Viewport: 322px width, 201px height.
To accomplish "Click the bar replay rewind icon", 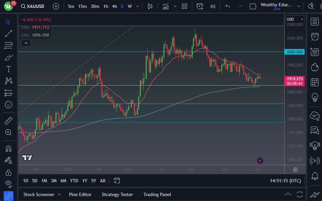I will tap(213, 6).
